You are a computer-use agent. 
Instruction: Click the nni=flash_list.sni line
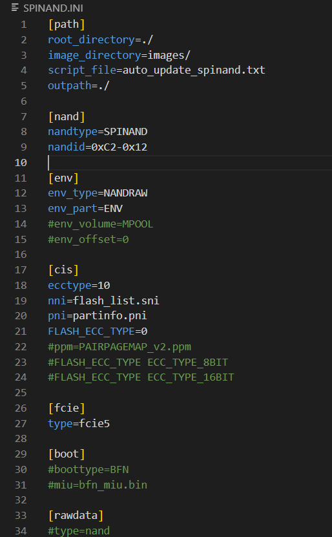pos(103,300)
